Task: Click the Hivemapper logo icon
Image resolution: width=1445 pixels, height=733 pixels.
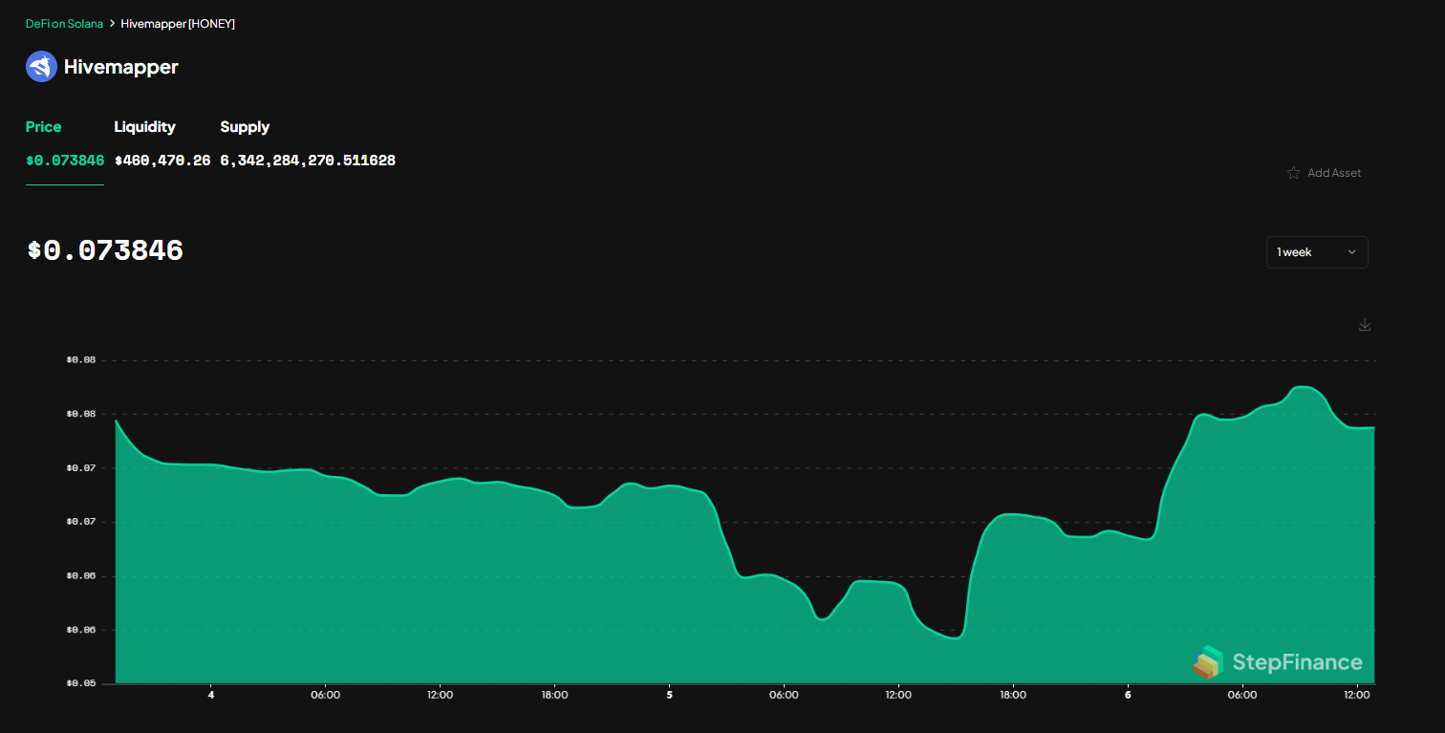Action: pyautogui.click(x=41, y=67)
